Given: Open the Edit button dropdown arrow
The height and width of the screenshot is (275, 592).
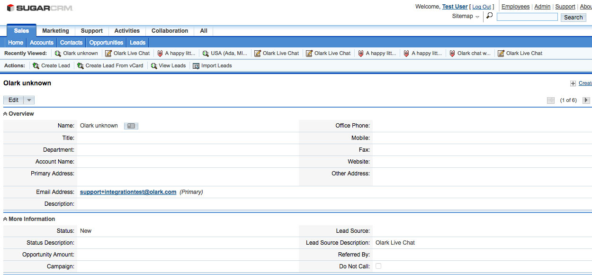Looking at the screenshot, I should click(29, 100).
